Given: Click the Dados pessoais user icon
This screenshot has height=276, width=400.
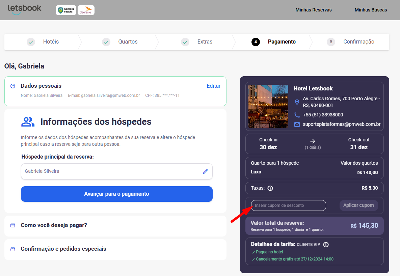Looking at the screenshot, I should [13, 86].
